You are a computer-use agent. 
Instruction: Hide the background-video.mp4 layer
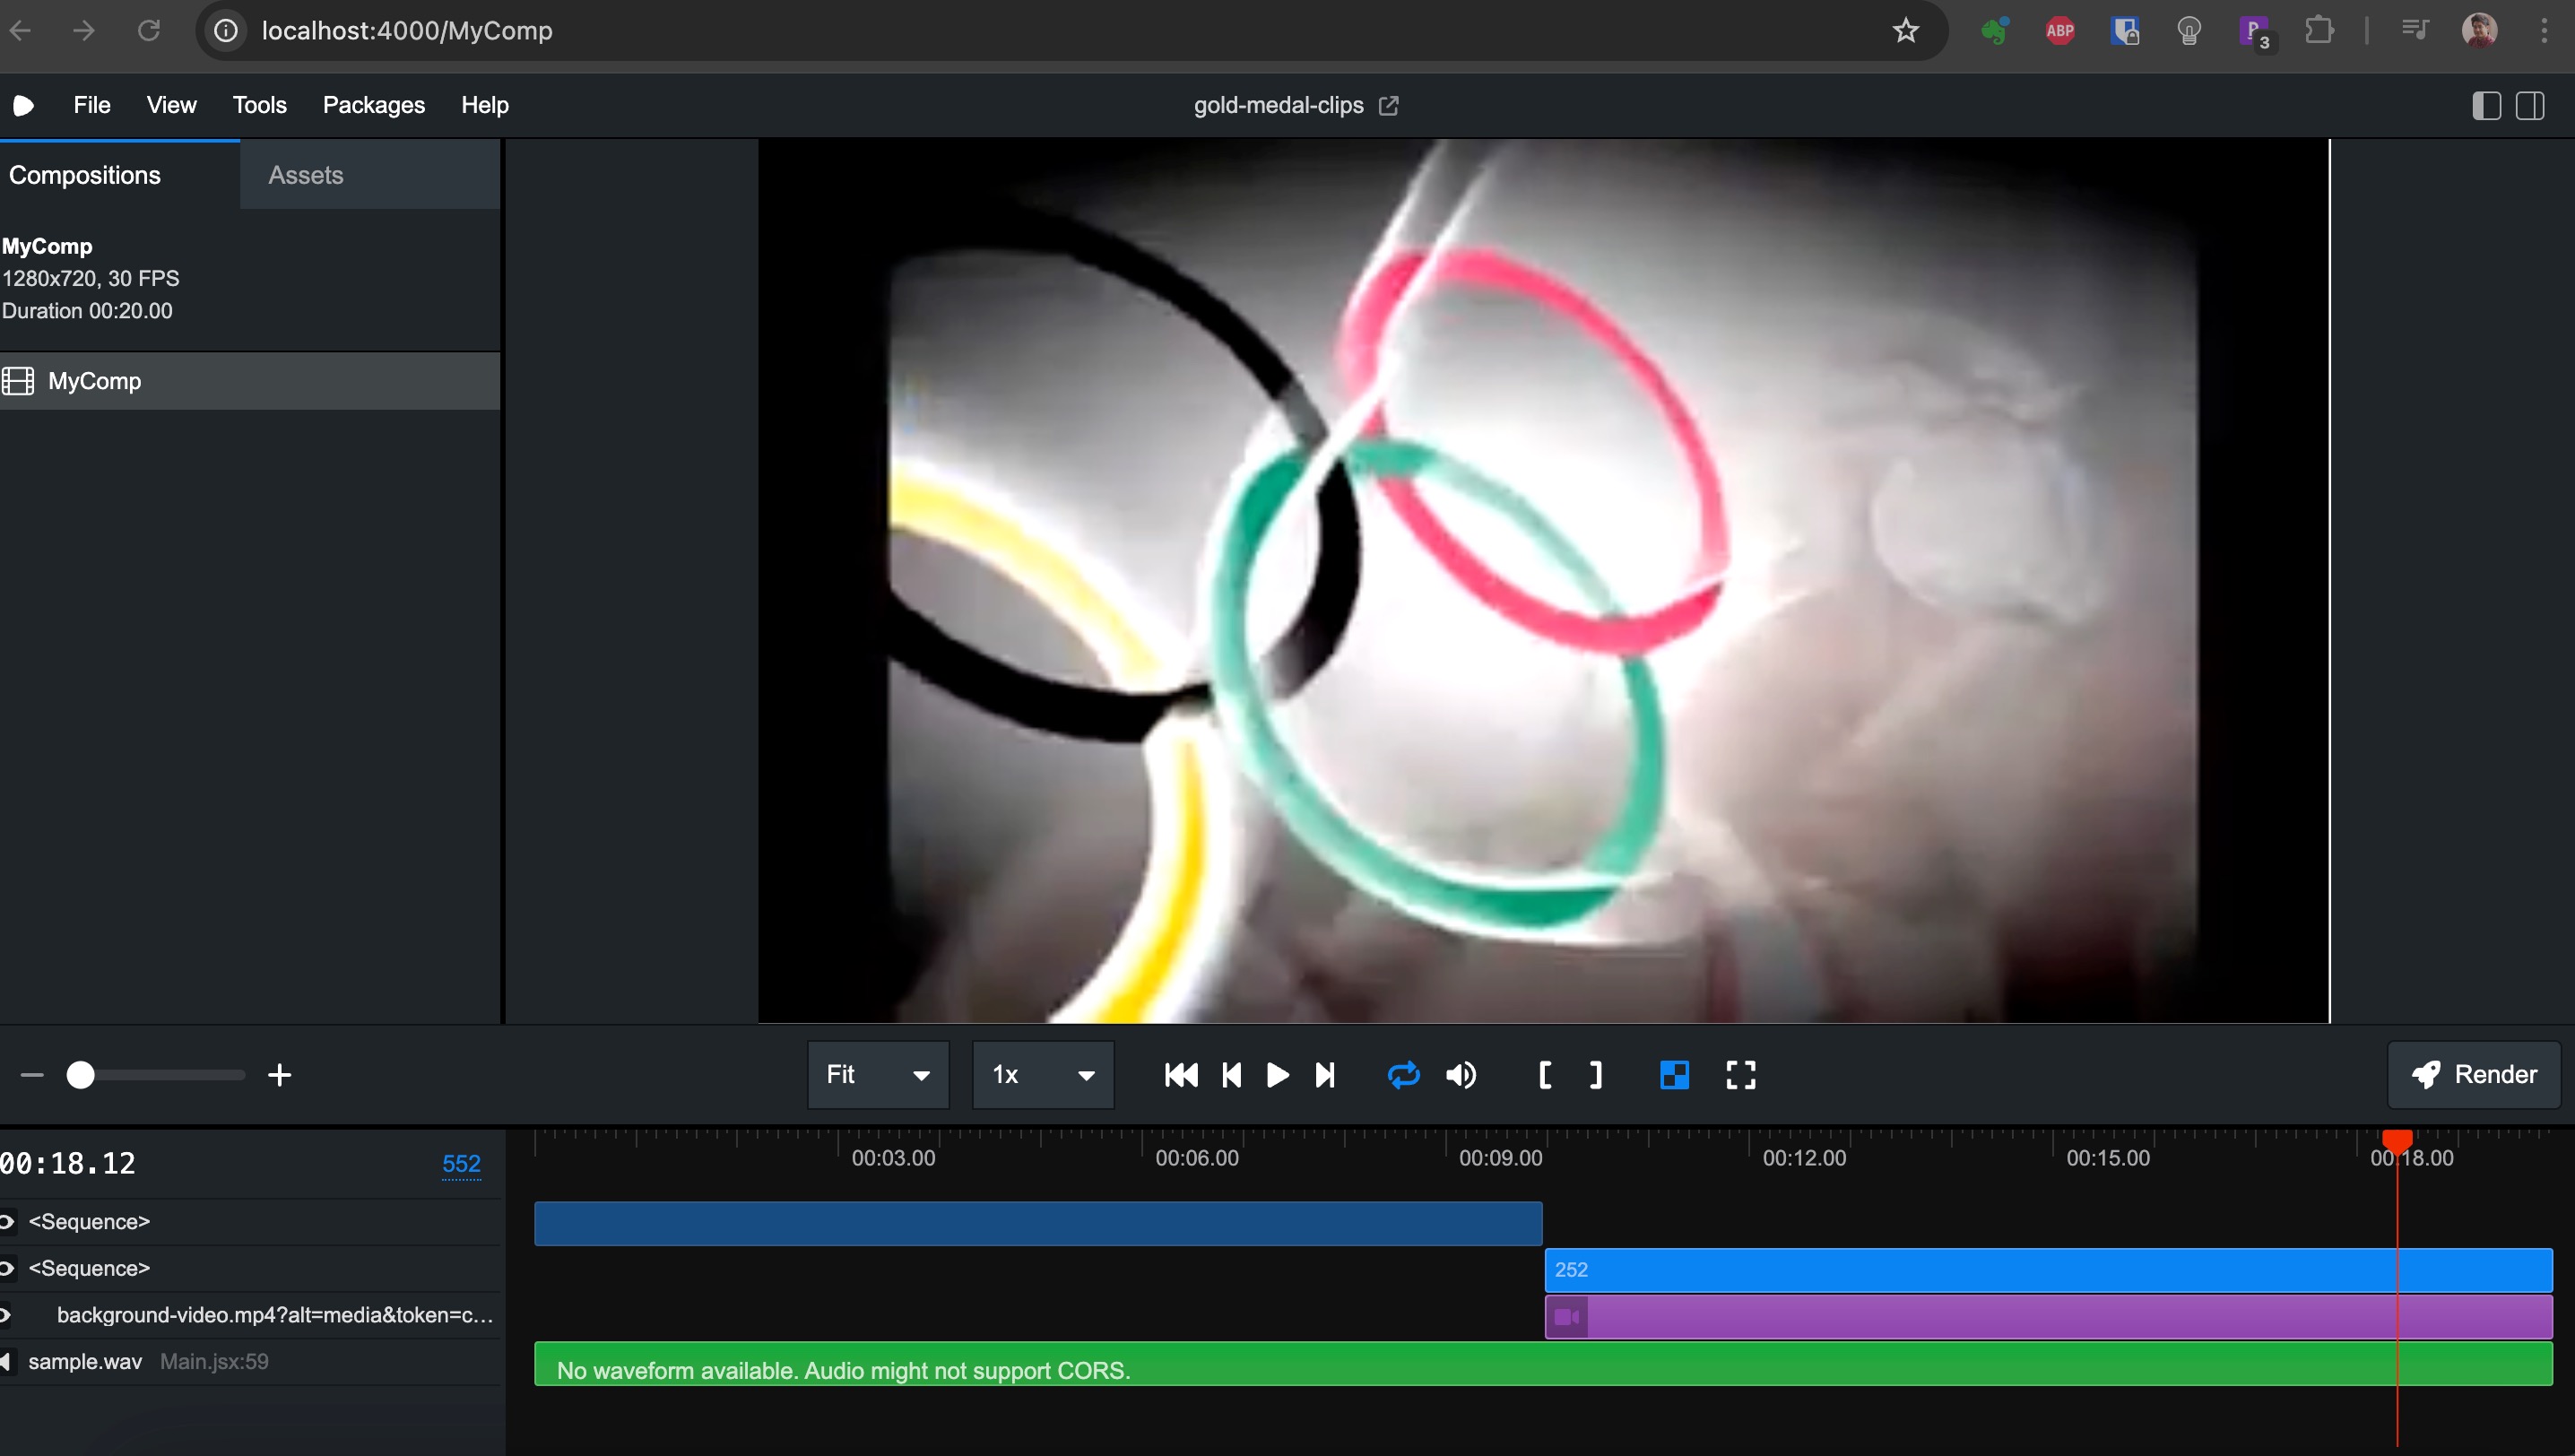[7, 1315]
